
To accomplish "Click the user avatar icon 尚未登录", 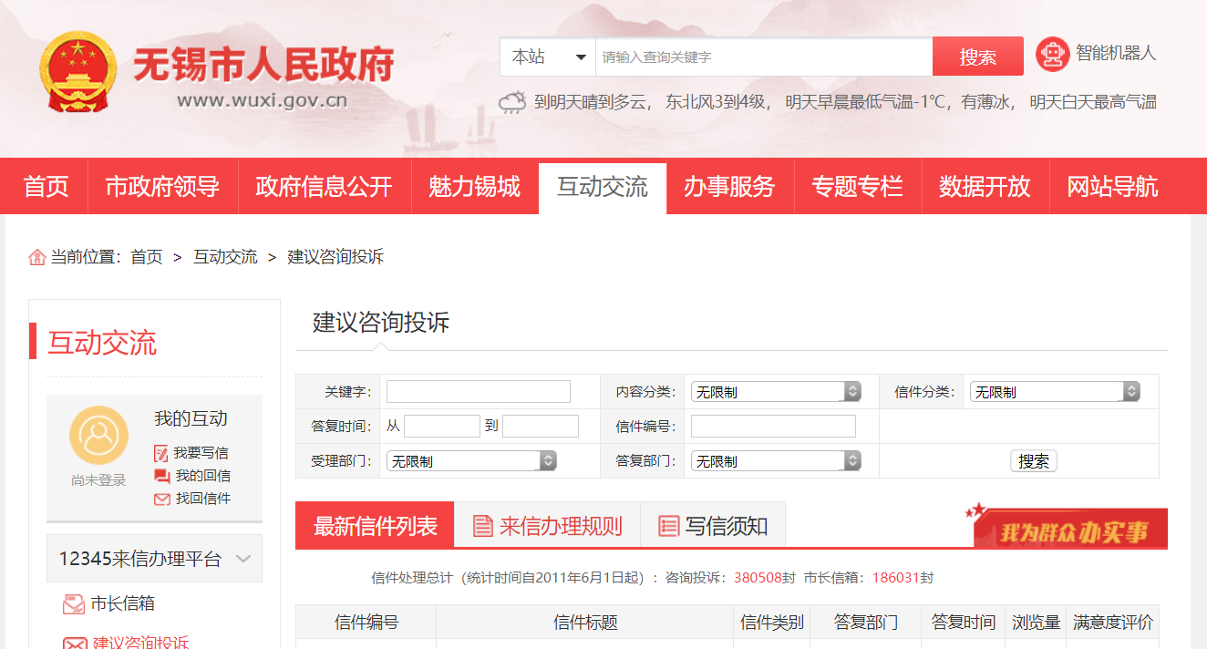I will [x=98, y=436].
